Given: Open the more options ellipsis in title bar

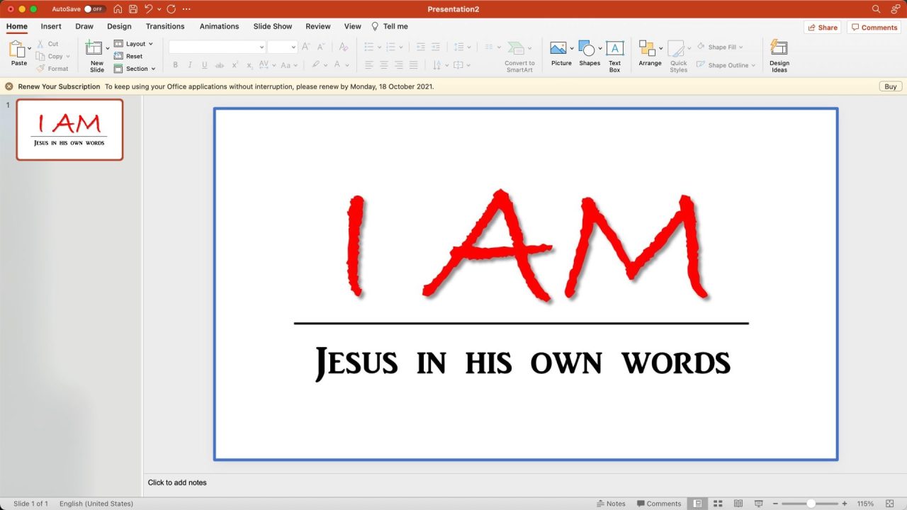Looking at the screenshot, I should pyautogui.click(x=186, y=9).
